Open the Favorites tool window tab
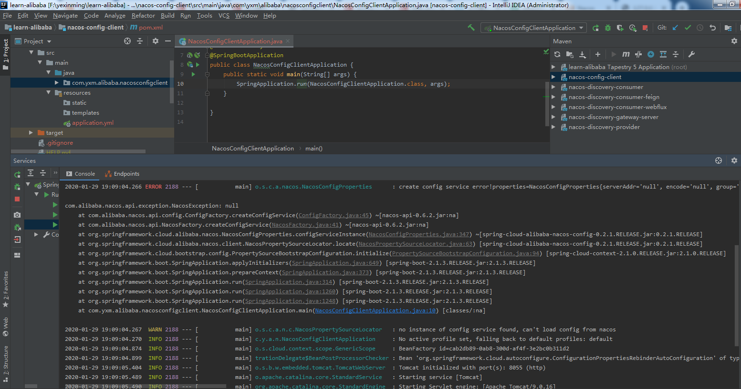The width and height of the screenshot is (741, 389). 6,289
